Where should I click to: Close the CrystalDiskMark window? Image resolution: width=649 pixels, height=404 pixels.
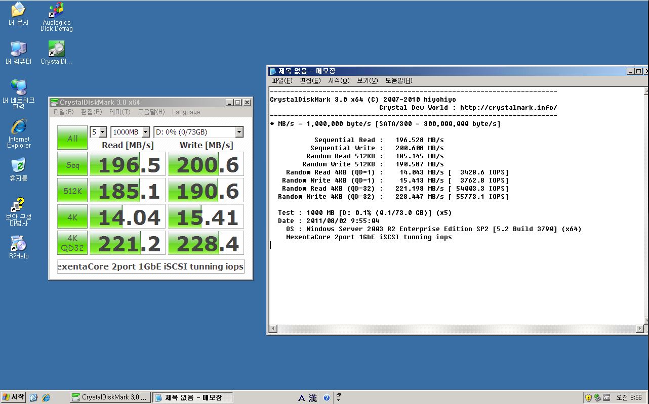pos(247,102)
